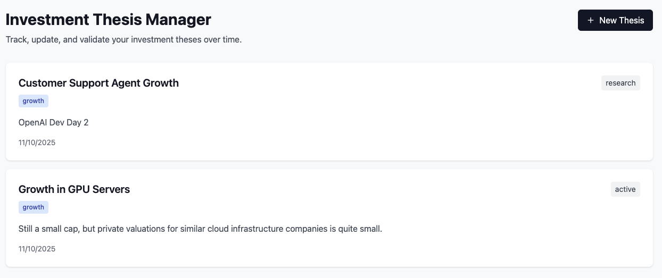Click the date on GPU Servers card

pyautogui.click(x=37, y=249)
